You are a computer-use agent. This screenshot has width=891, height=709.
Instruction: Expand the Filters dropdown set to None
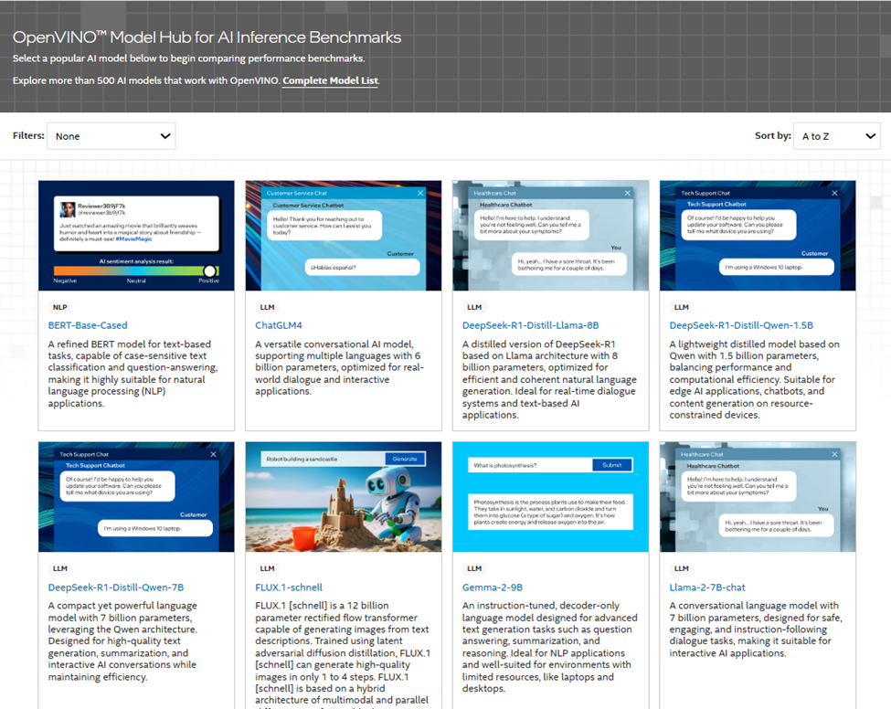click(111, 136)
